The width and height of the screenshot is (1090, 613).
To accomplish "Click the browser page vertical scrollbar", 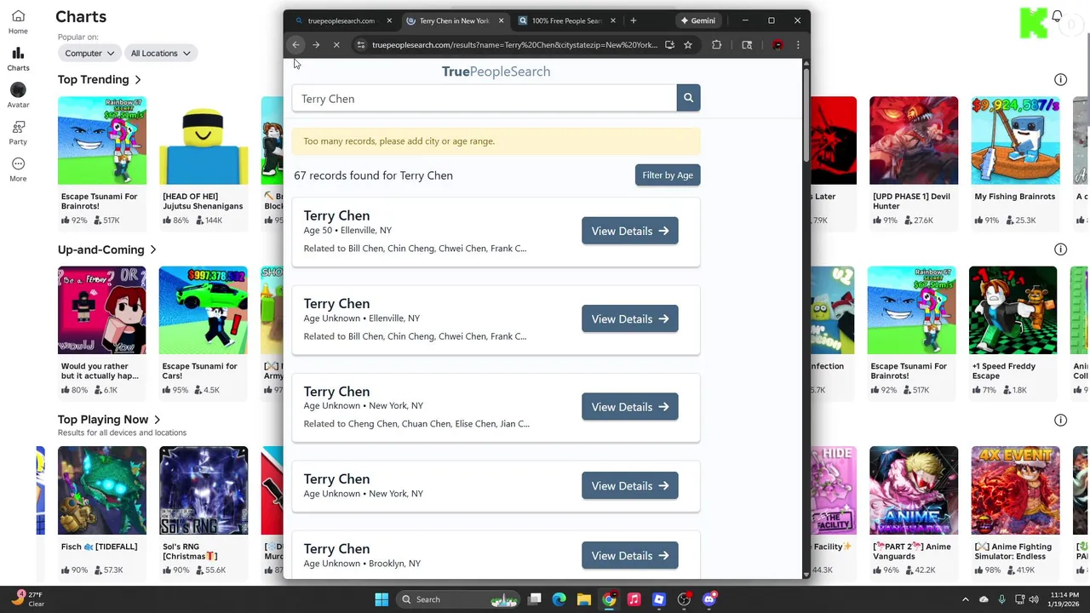I will tap(806, 115).
